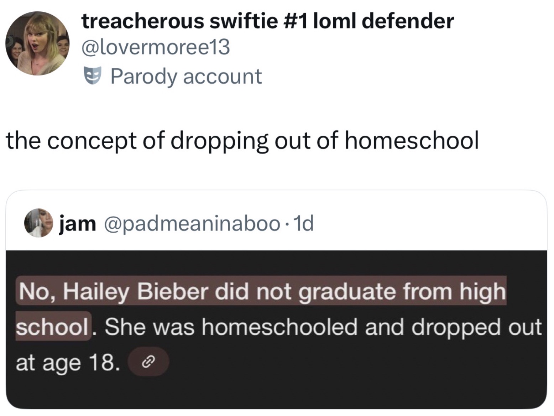Click the word 'homeschool' in the main tweet

pyautogui.click(x=412, y=140)
